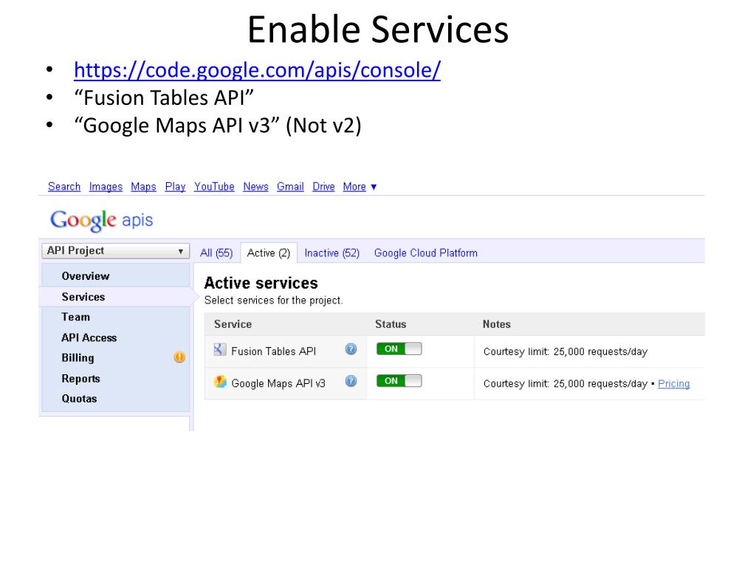Screen dimensions: 756x567
Task: Click the Google Maps API v3 service icon
Action: click(x=220, y=382)
